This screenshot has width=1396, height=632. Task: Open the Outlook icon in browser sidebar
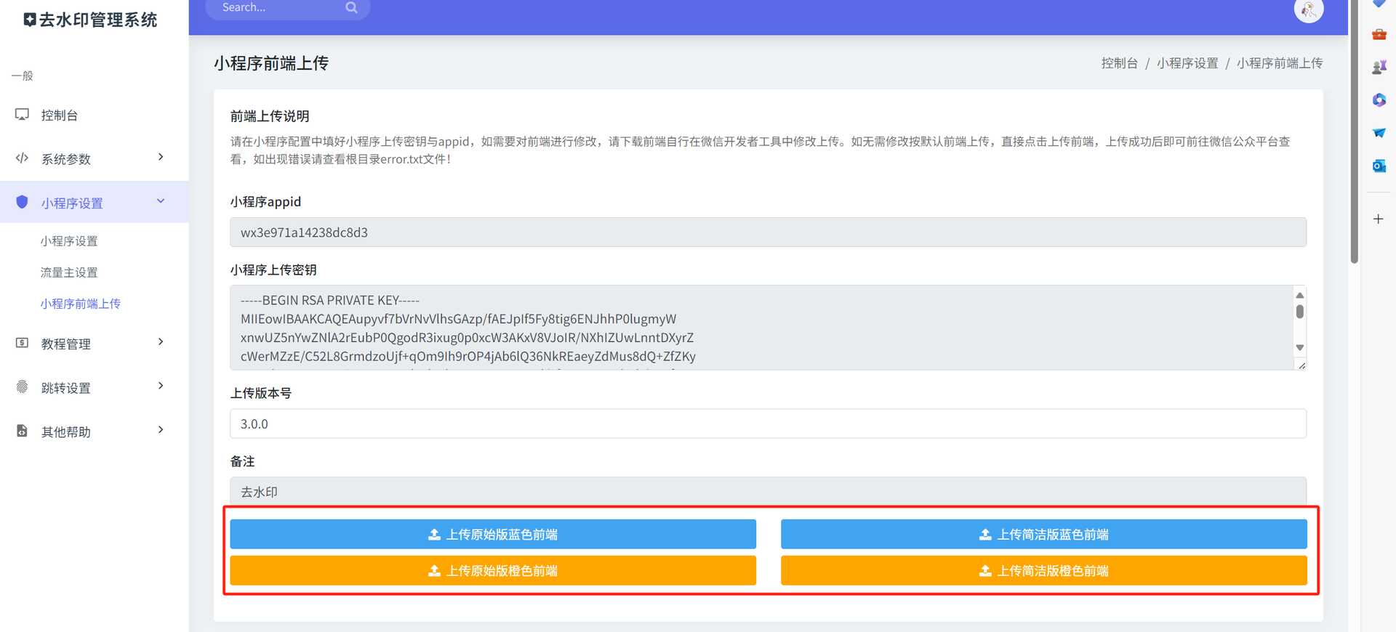tap(1379, 166)
